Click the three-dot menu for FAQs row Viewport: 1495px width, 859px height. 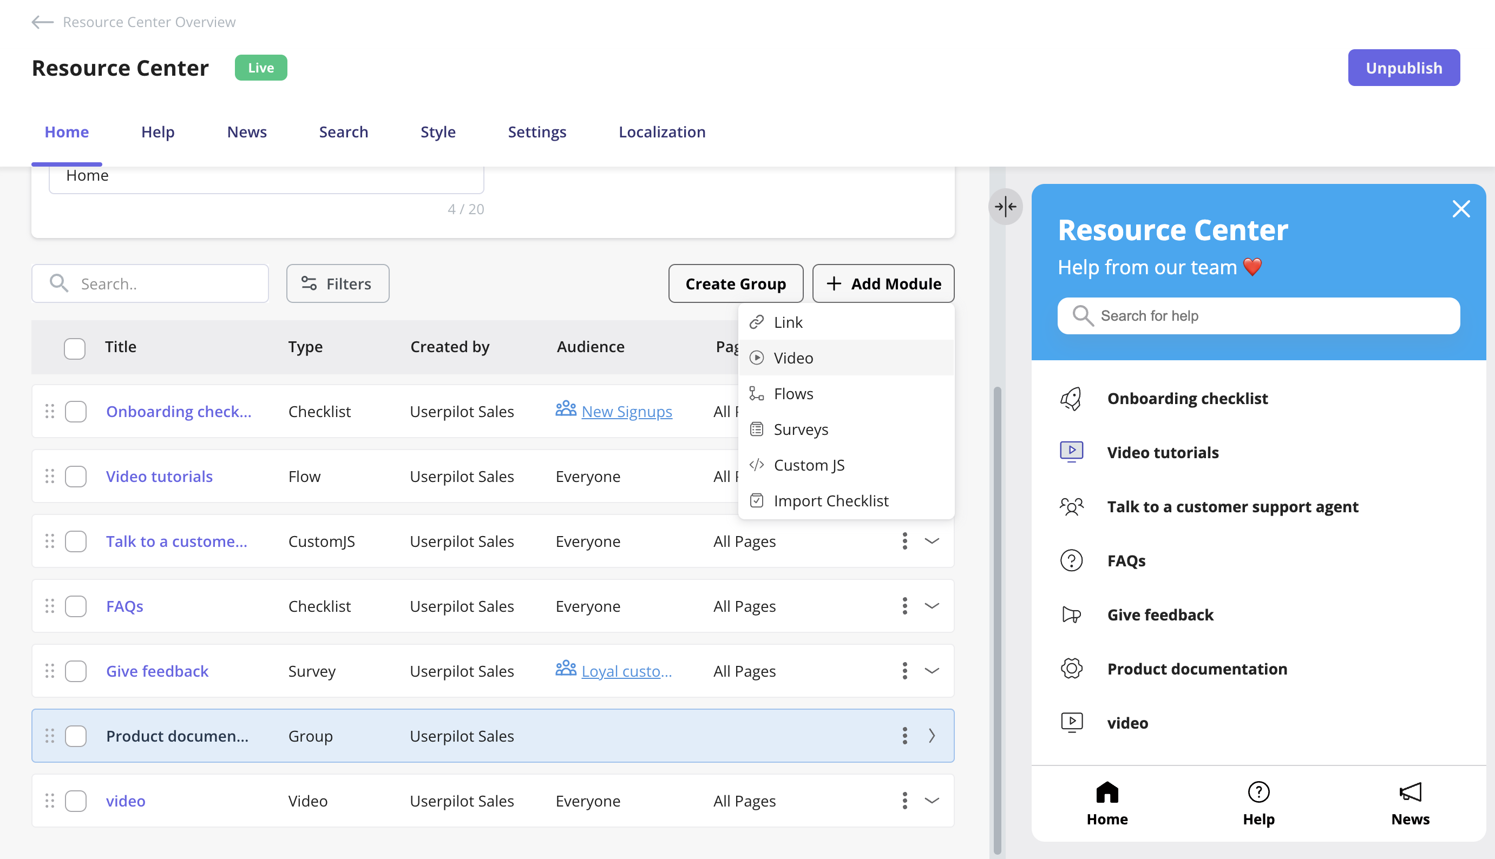pos(904,606)
